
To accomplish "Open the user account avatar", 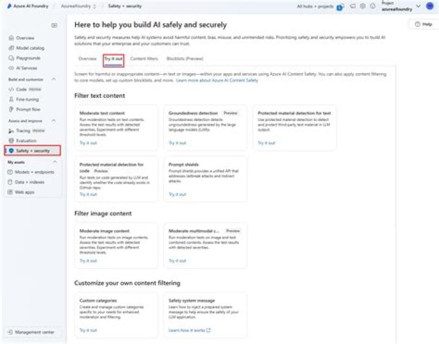I will click(x=430, y=6).
